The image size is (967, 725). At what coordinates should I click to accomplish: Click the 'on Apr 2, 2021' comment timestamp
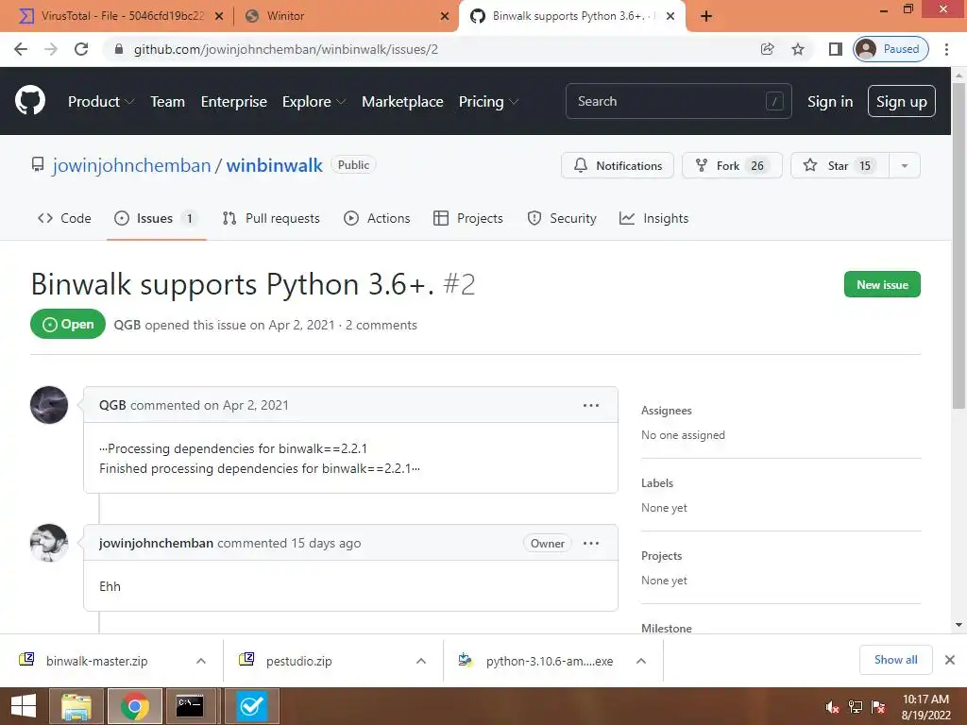point(246,405)
